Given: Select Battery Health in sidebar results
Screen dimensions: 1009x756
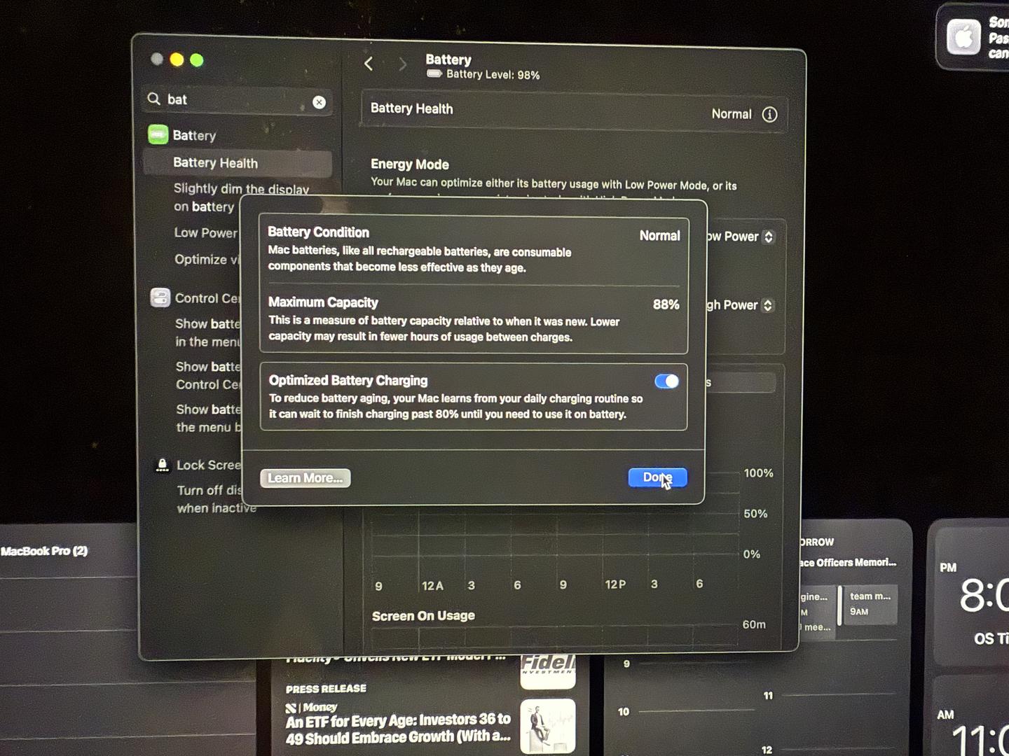Looking at the screenshot, I should 216,163.
